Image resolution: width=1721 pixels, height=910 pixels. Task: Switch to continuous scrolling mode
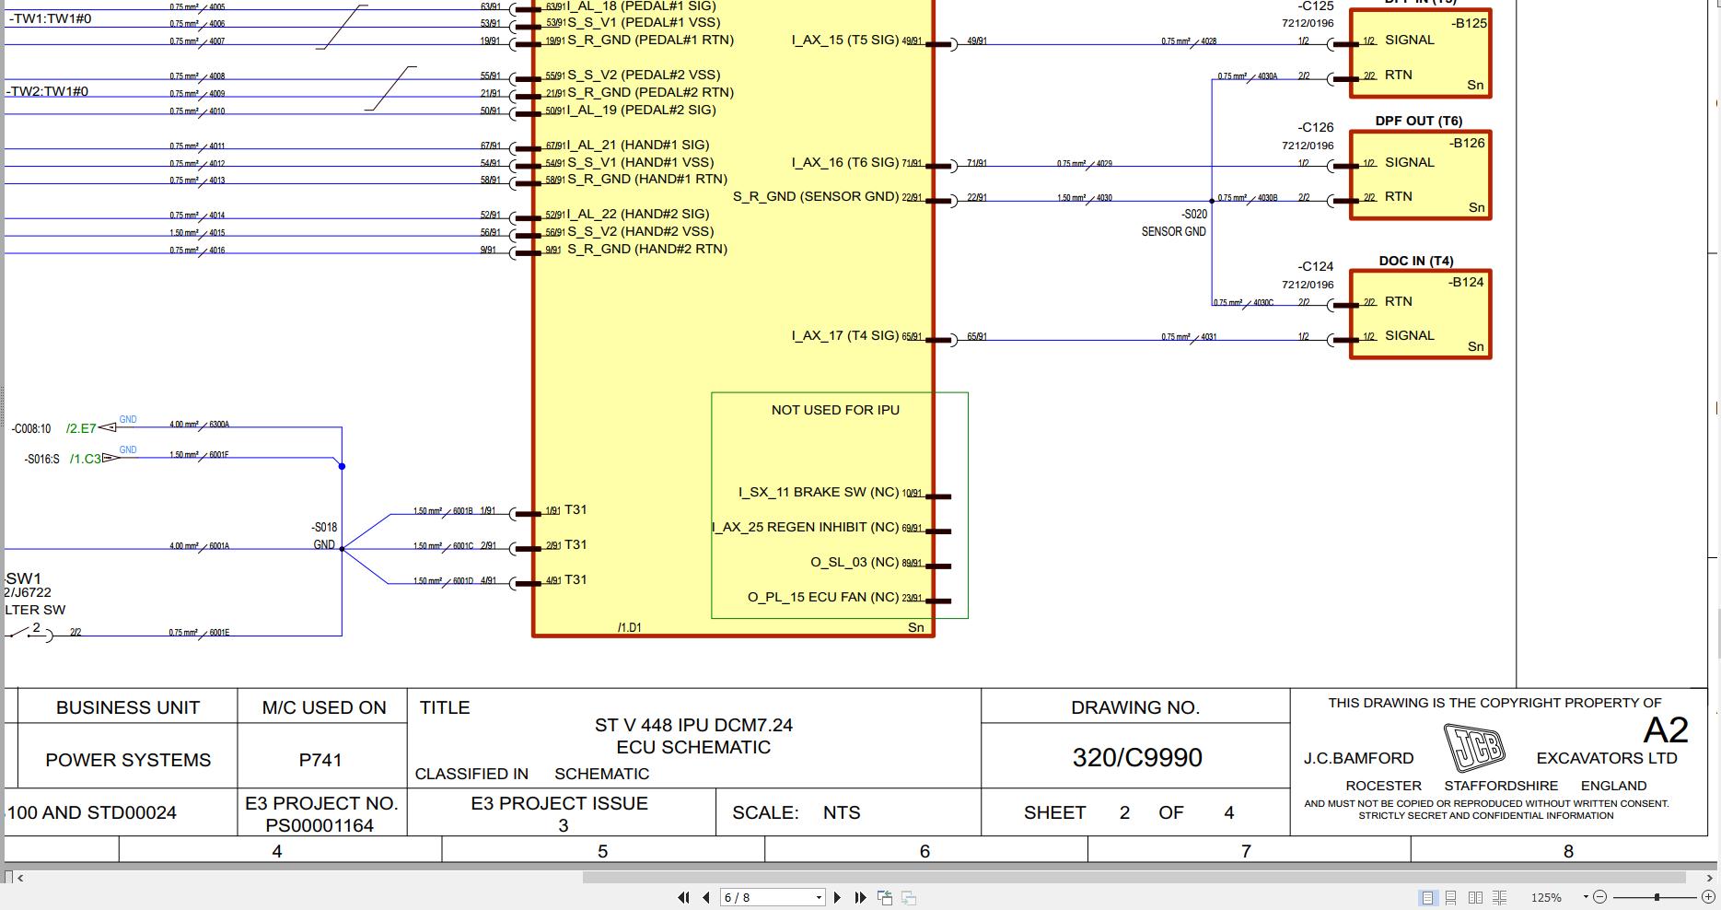(1451, 897)
